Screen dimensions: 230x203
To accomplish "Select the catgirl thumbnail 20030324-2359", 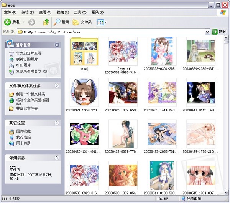I will (x=84, y=93).
